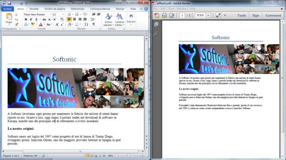Toggle italic (K) formatting in Word
Screen dimensions: 286x160
tap(31, 19)
